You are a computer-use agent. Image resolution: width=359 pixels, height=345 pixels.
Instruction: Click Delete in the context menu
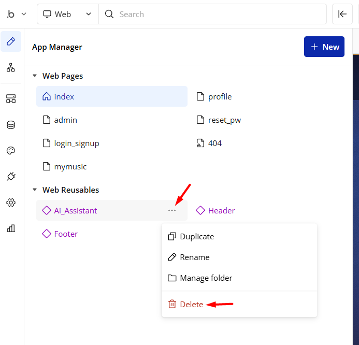point(191,305)
